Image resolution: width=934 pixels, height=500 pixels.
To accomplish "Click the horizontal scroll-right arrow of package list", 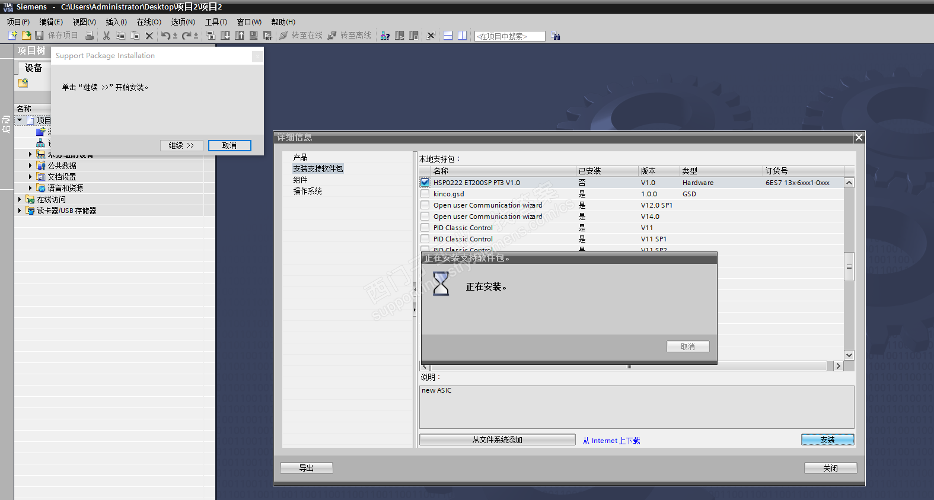I will 838,366.
